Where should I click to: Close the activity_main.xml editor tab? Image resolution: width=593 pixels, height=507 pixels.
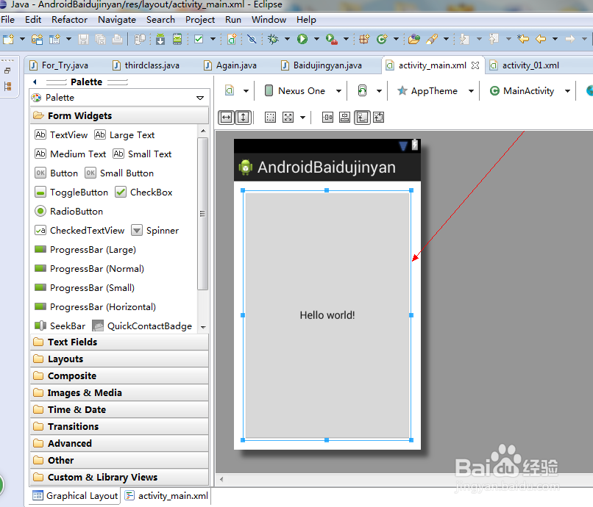pos(475,65)
